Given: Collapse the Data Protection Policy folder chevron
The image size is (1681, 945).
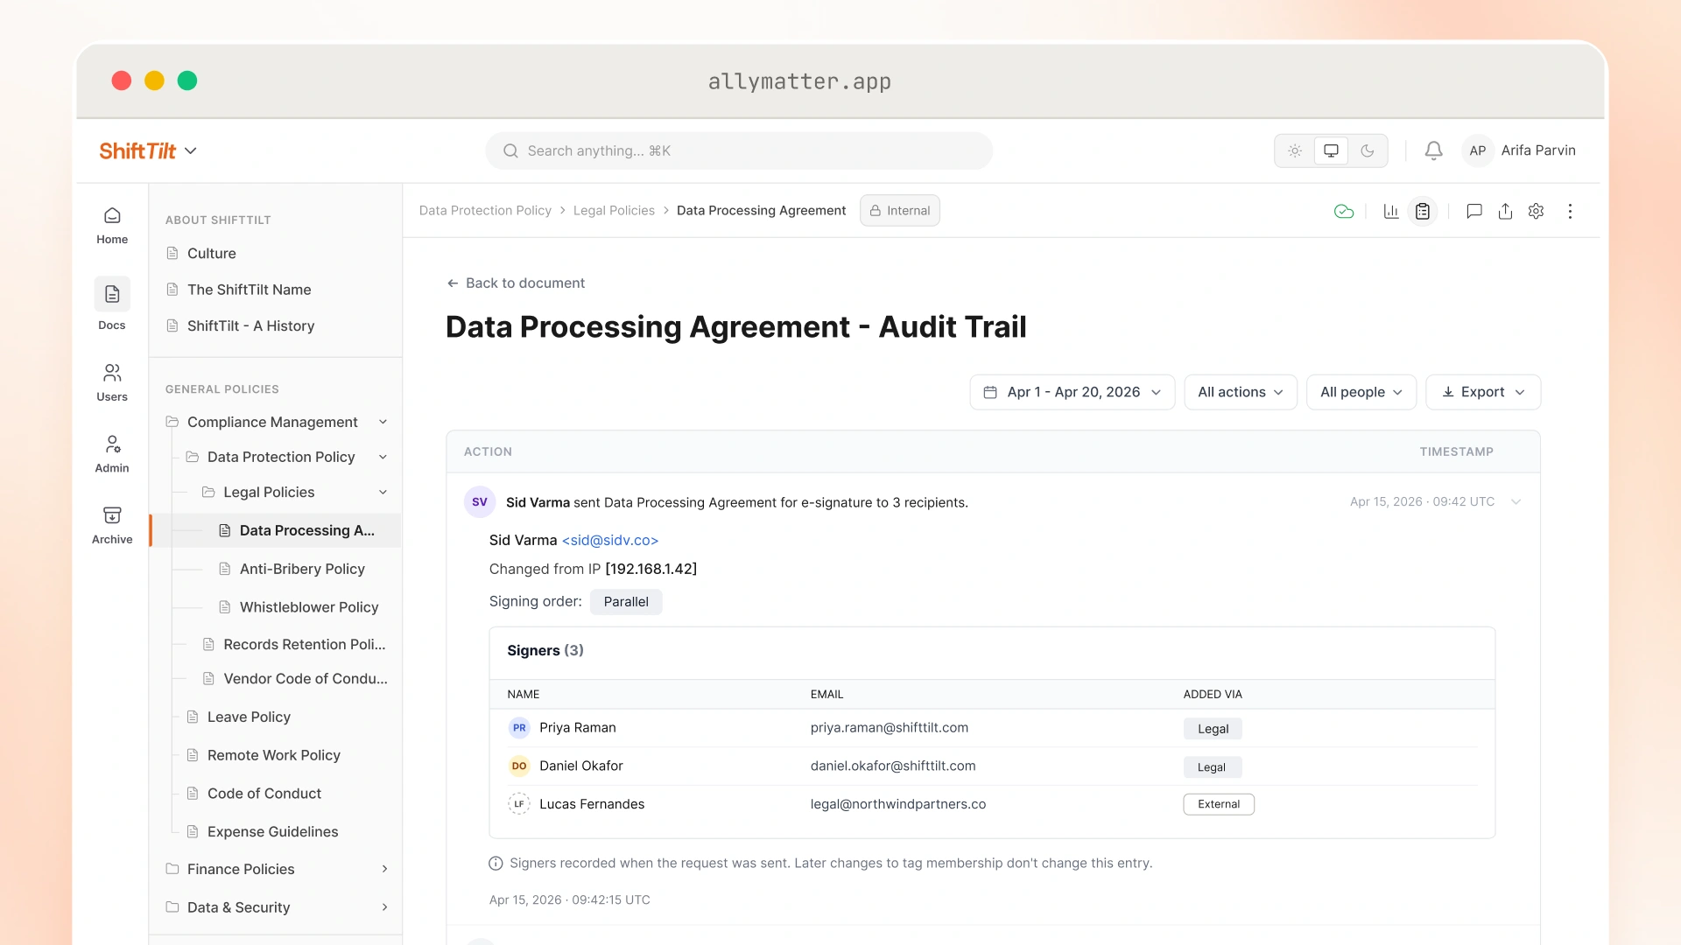Looking at the screenshot, I should point(383,457).
